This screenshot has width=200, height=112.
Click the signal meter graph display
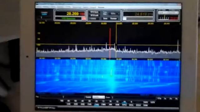(168, 17)
